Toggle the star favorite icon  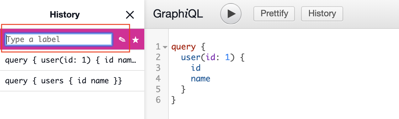click(x=135, y=39)
